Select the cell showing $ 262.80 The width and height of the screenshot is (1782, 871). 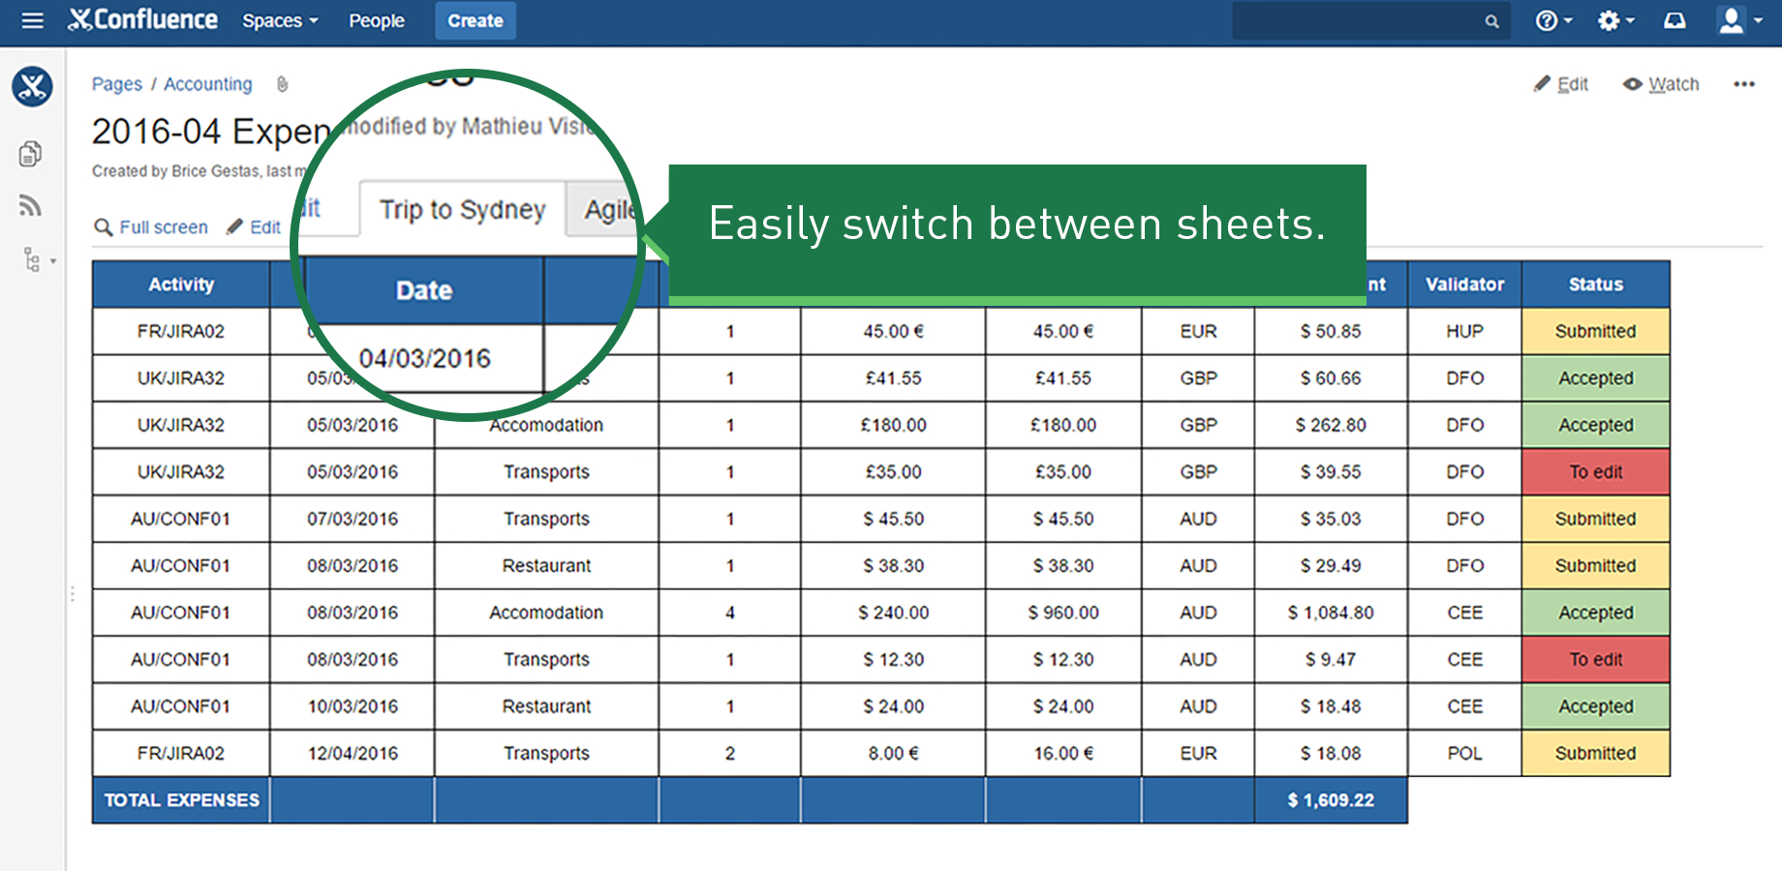coord(1331,425)
